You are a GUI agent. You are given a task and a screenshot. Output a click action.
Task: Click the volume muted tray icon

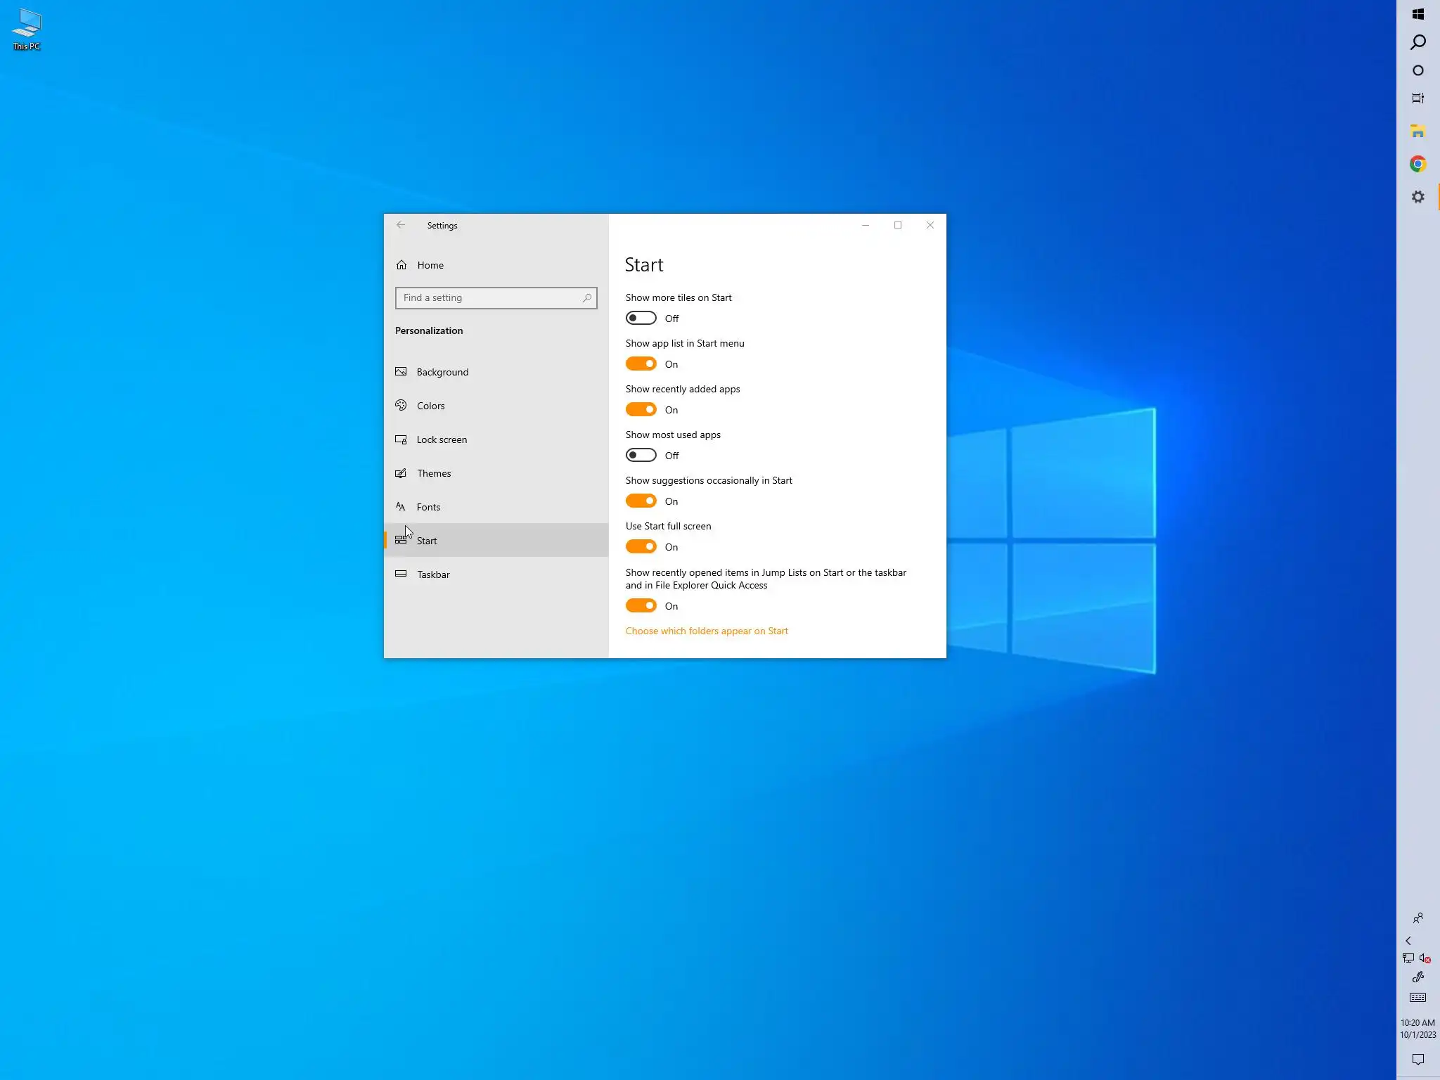[x=1425, y=958]
